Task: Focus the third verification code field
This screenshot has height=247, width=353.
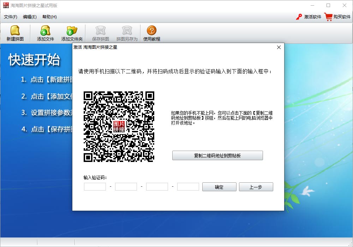Action: [157, 187]
